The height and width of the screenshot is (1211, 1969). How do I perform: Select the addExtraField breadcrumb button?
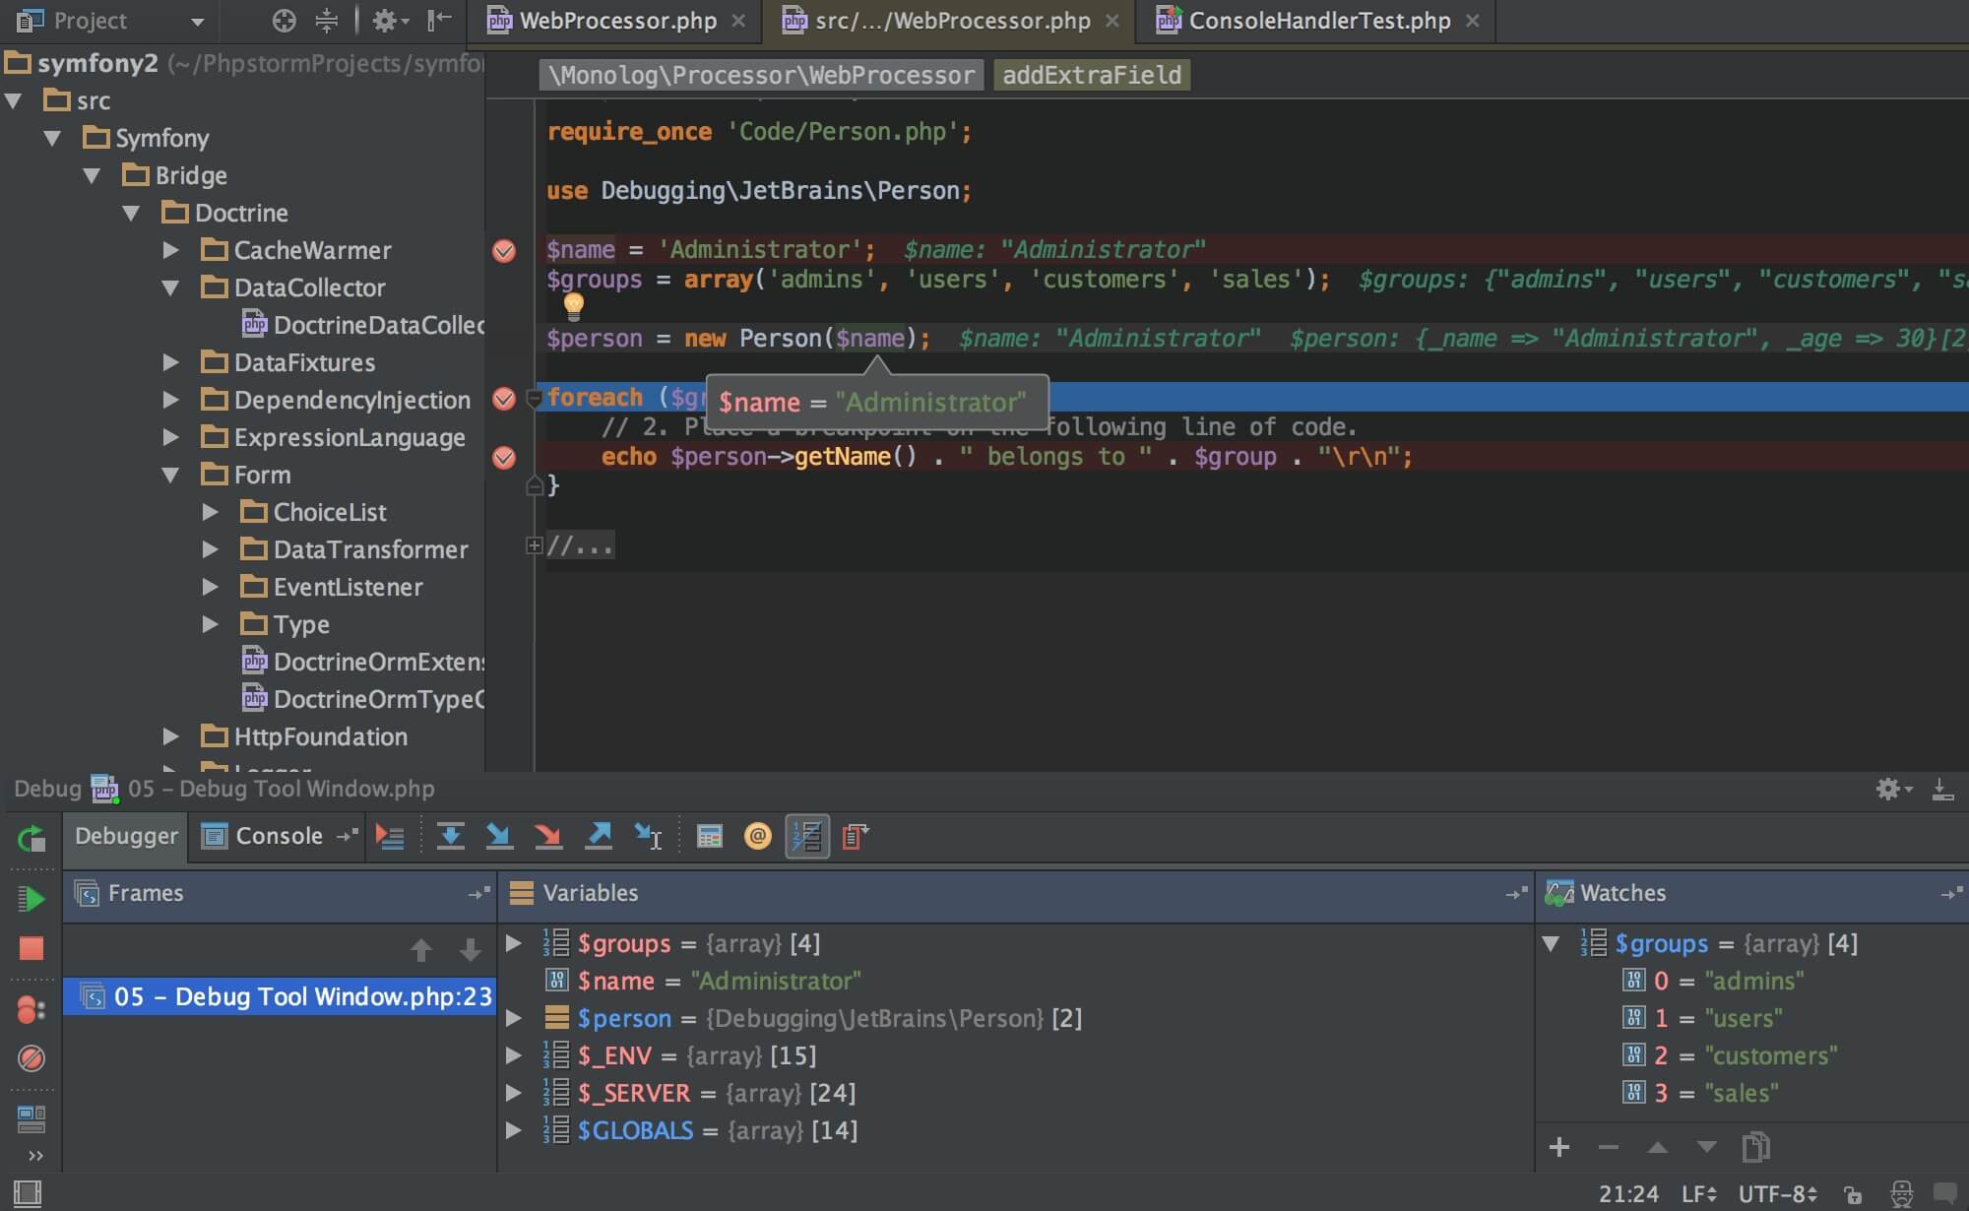pyautogui.click(x=1090, y=75)
